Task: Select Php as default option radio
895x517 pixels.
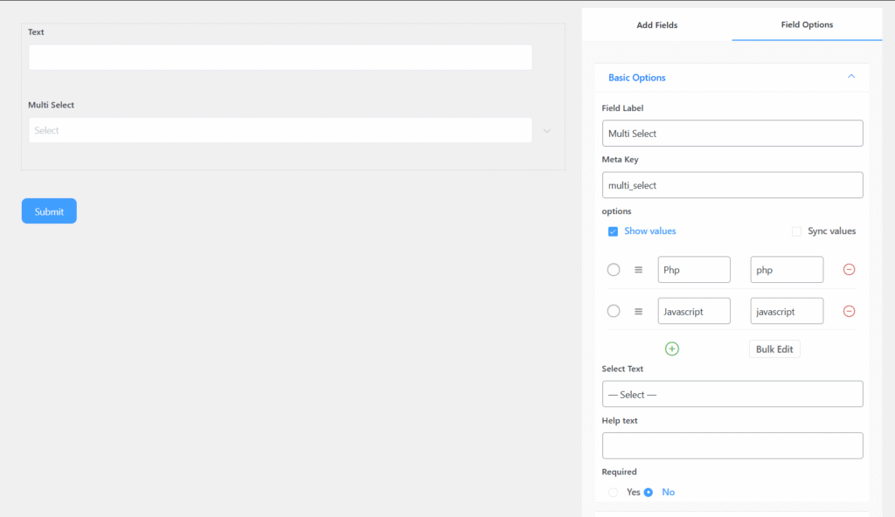Action: (614, 270)
